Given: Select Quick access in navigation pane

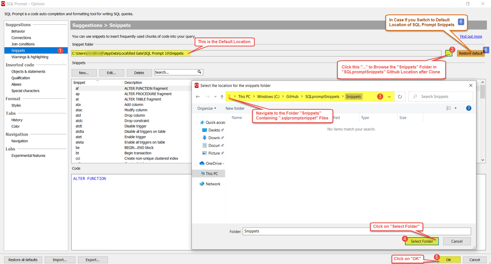Looking at the screenshot, I should (x=212, y=122).
